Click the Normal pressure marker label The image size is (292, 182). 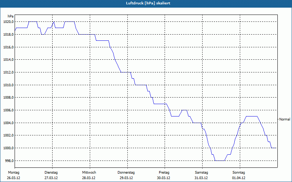(285, 119)
